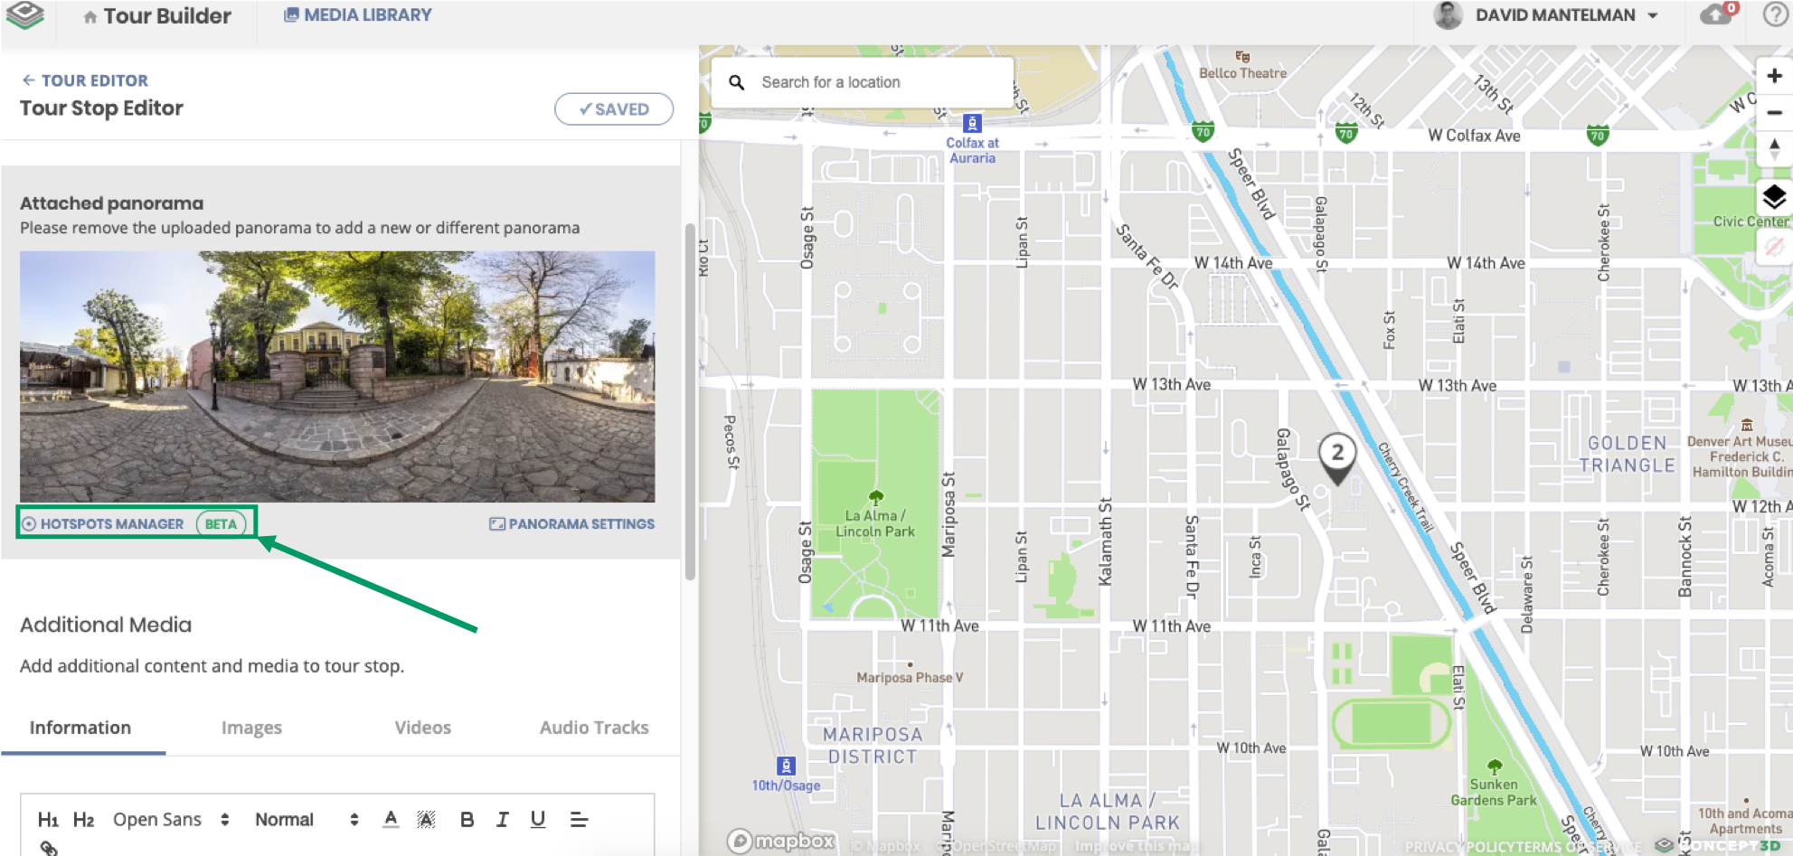Click the Mapbox logo
Viewport: 1793px width, 856px height.
(x=781, y=842)
